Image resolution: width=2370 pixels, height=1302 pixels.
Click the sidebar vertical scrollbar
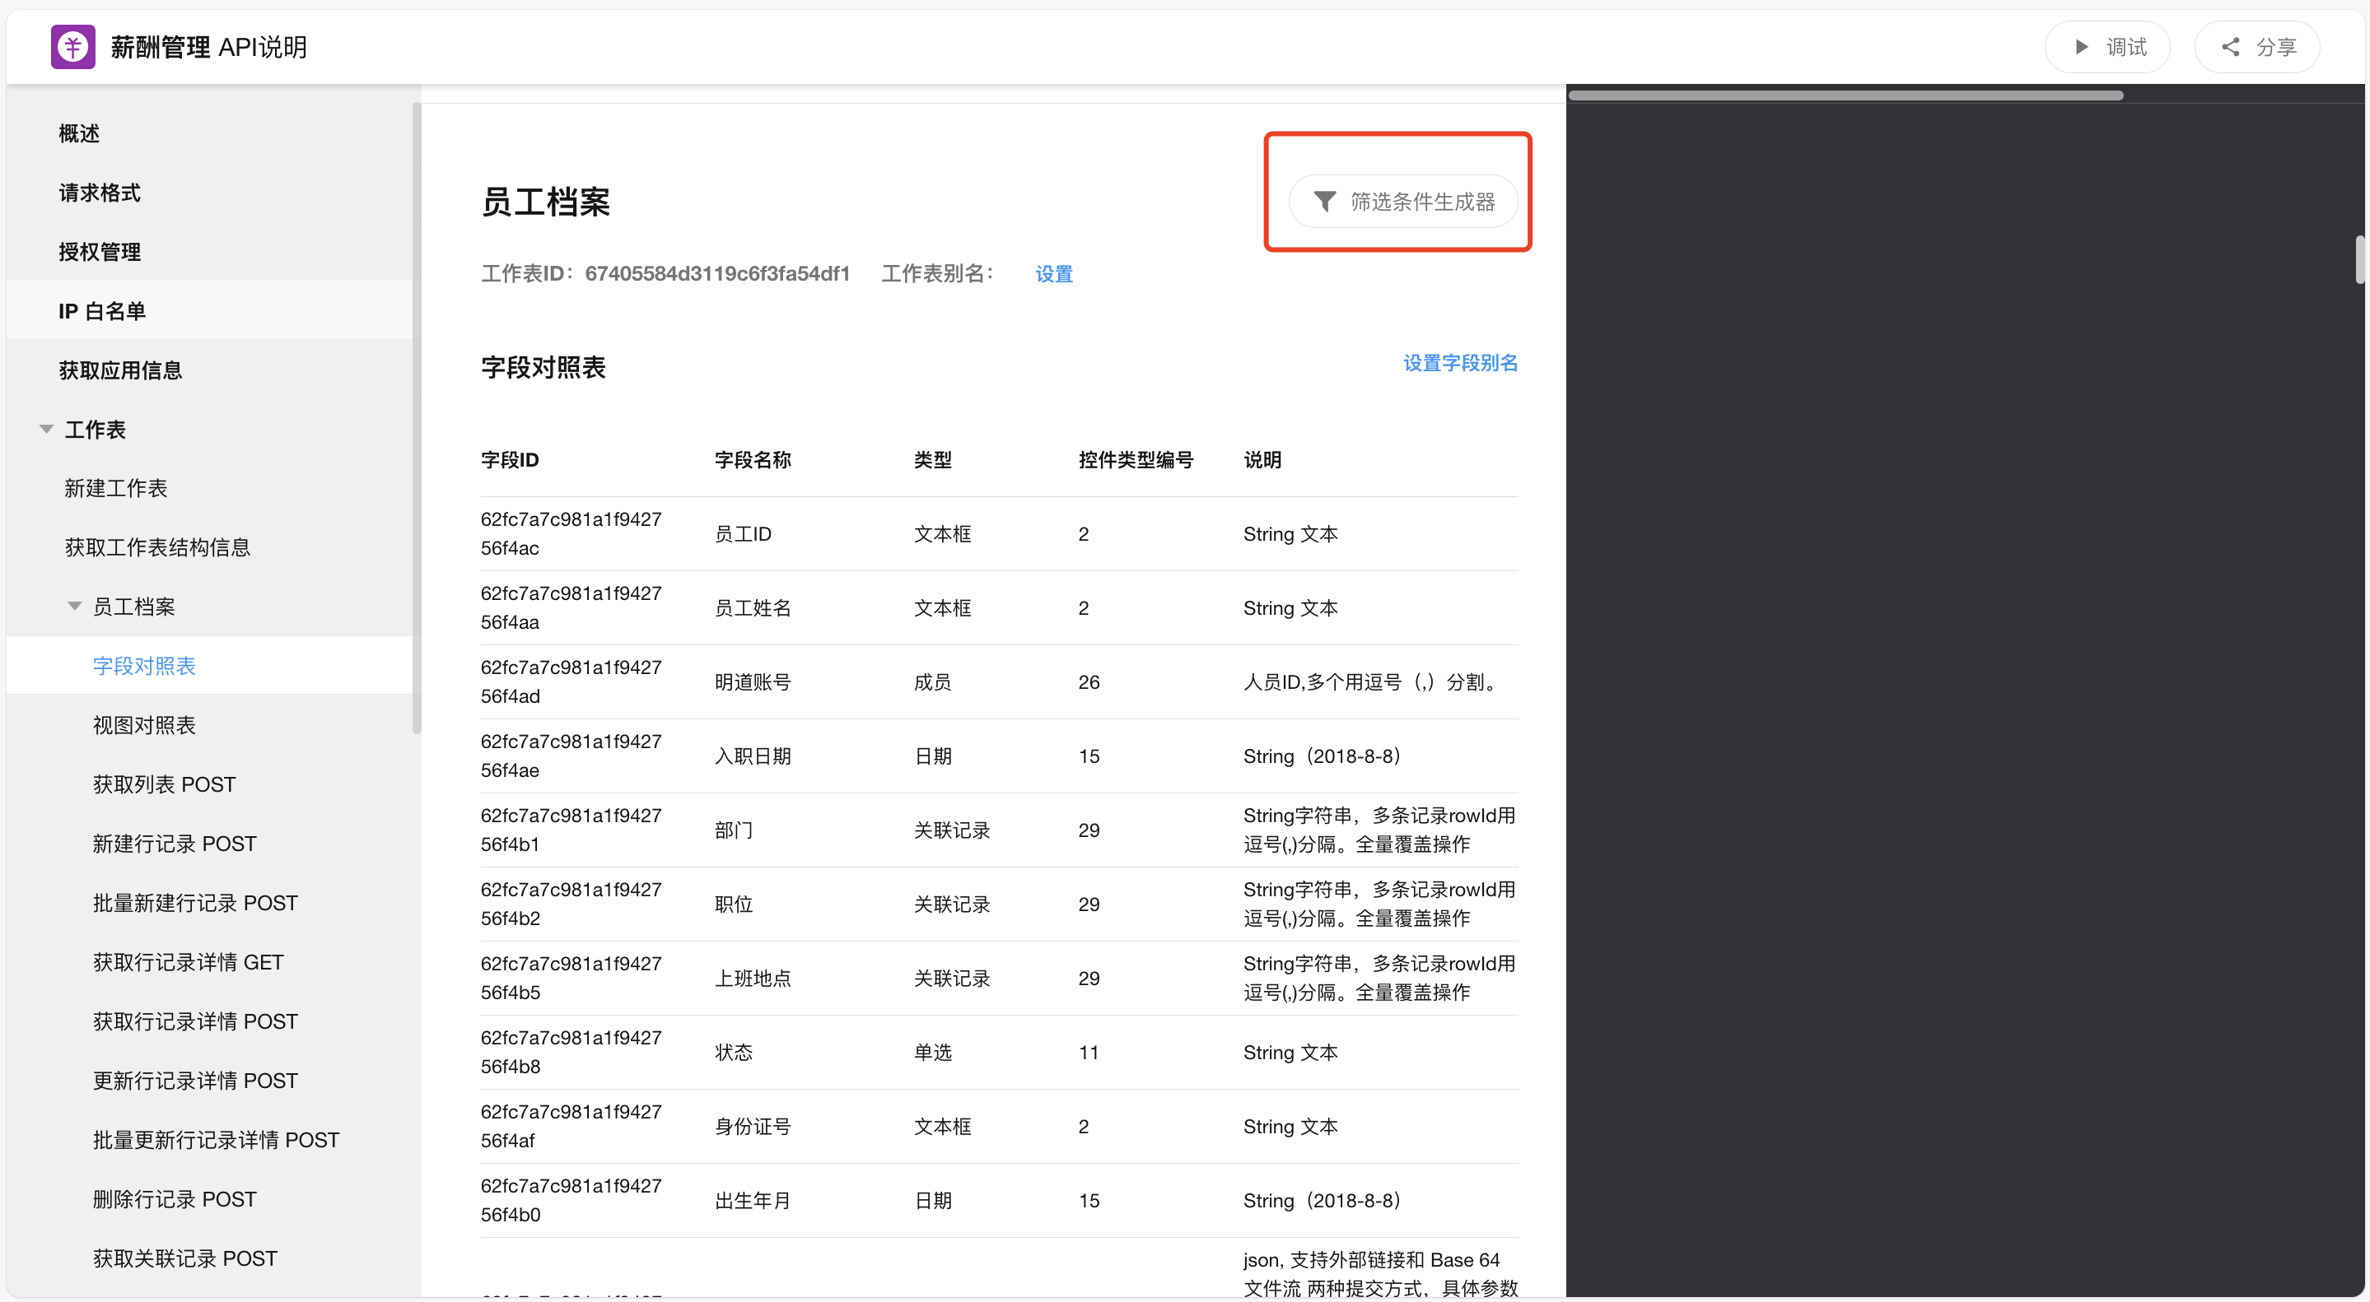click(x=417, y=418)
